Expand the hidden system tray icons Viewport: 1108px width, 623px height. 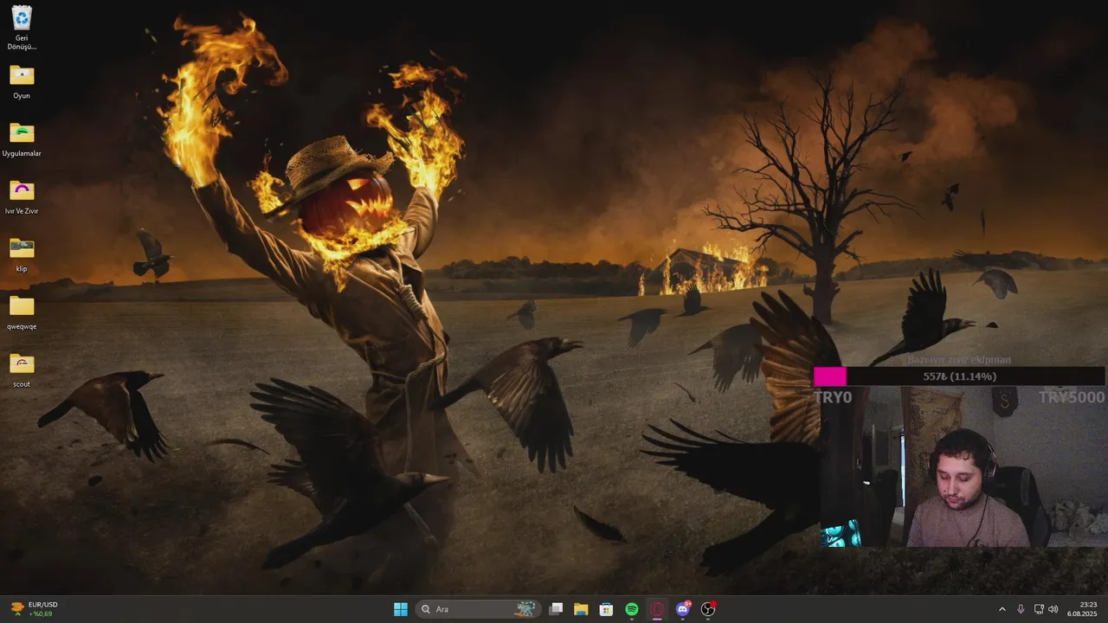click(x=1002, y=609)
